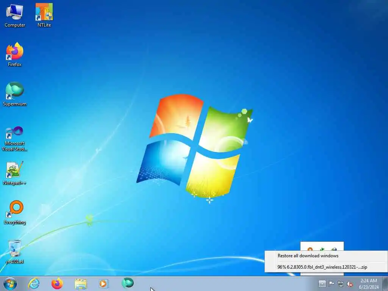This screenshot has height=291, width=388.
Task: Select the Microsoft Visual Studio shortcut
Action: 15,139
